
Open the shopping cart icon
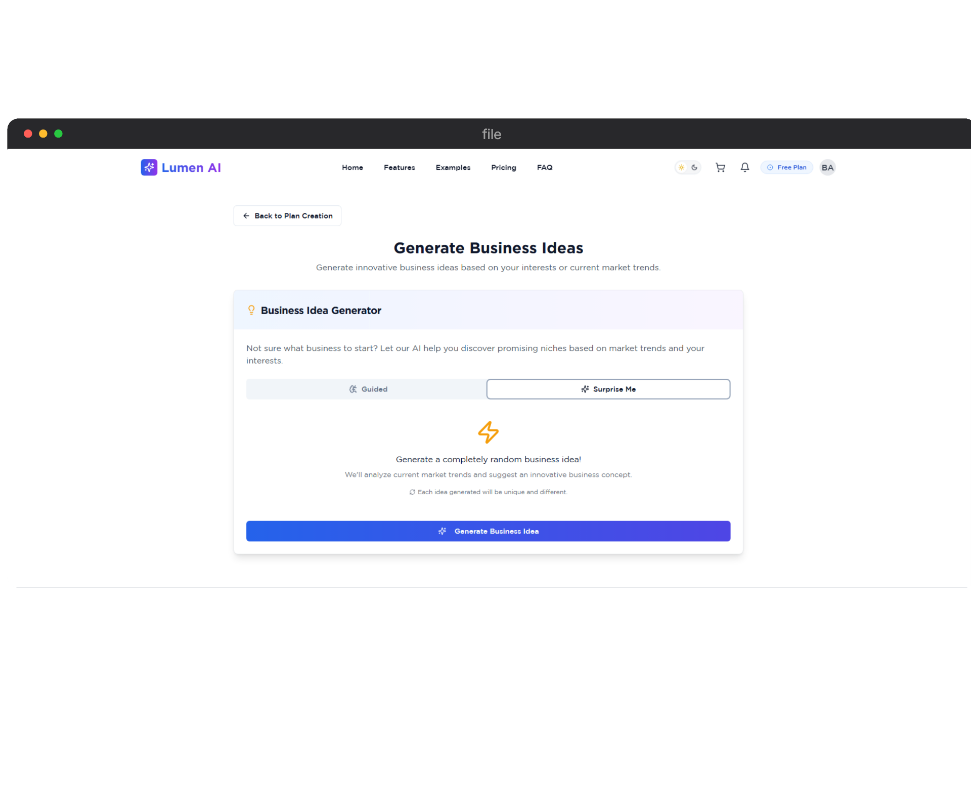720,167
